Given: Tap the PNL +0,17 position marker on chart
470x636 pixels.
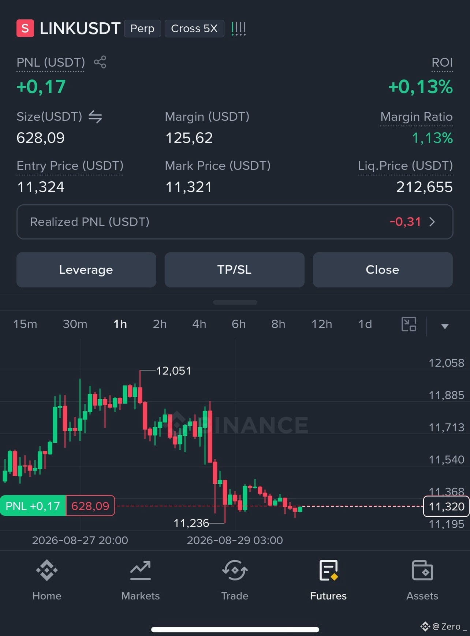Looking at the screenshot, I should tap(33, 506).
